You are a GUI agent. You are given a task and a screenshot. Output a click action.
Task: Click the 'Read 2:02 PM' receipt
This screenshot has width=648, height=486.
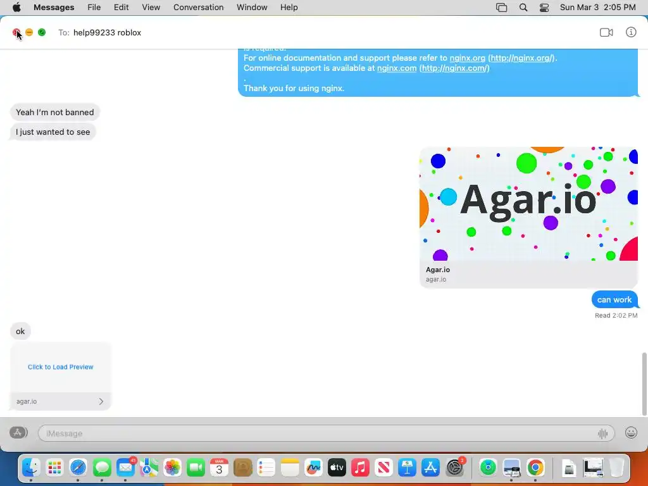tap(616, 315)
